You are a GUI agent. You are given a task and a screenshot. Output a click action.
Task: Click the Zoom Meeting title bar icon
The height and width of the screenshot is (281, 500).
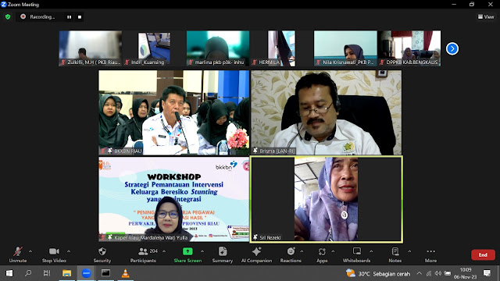click(4, 5)
